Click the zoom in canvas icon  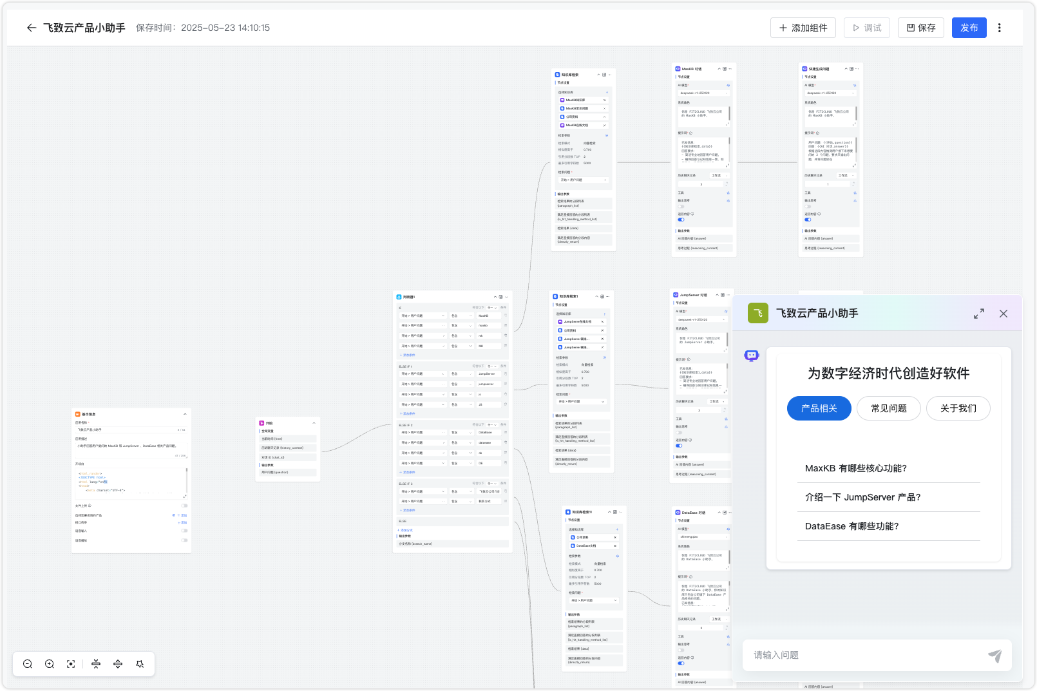click(50, 664)
